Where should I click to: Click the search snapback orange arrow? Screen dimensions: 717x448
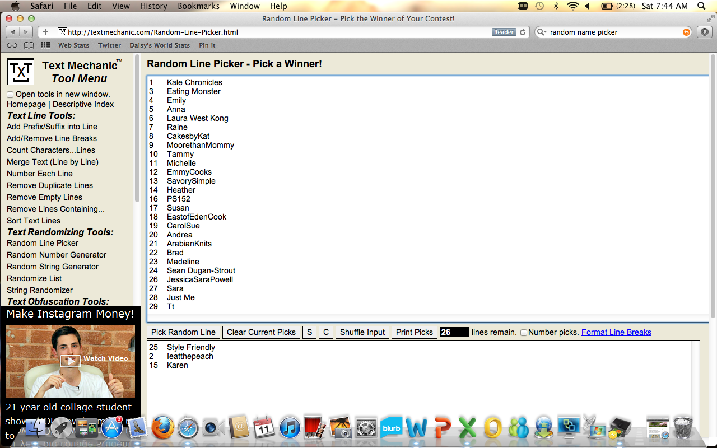click(x=686, y=32)
